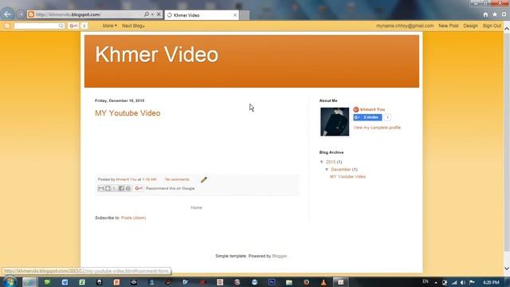Open the IE Home icon
Viewport: 510px width, 287px height.
click(485, 14)
